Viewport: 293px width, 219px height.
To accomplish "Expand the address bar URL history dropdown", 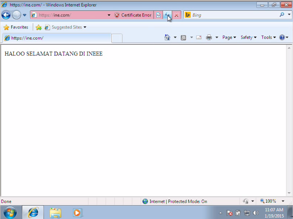I will 109,15.
